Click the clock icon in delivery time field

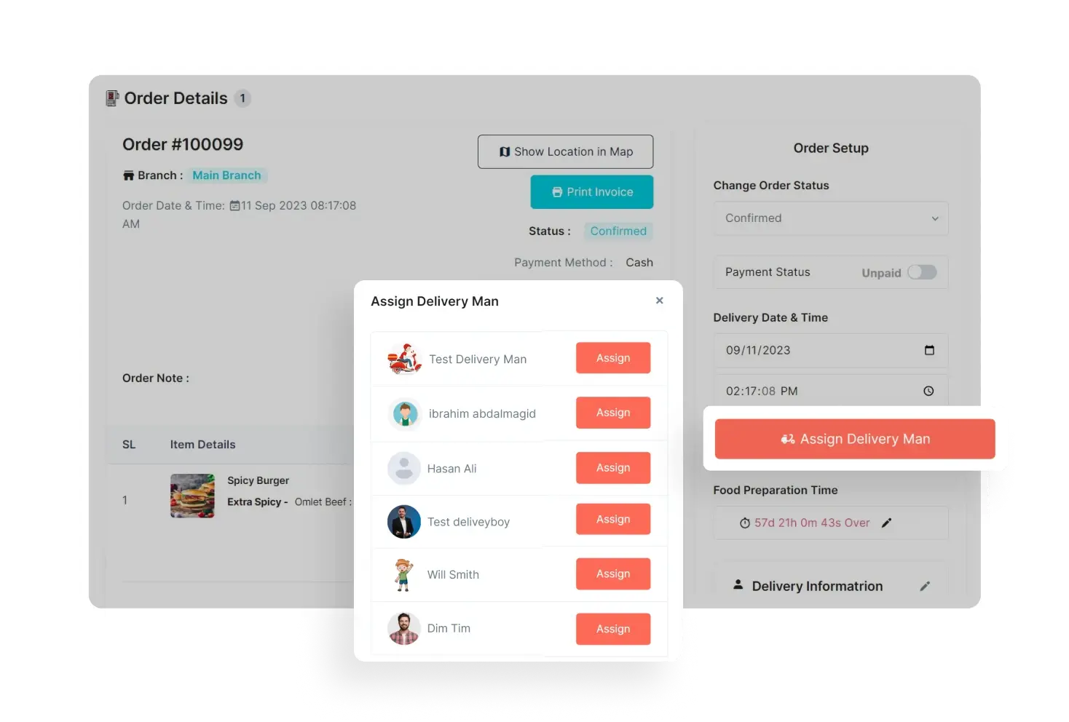click(928, 391)
